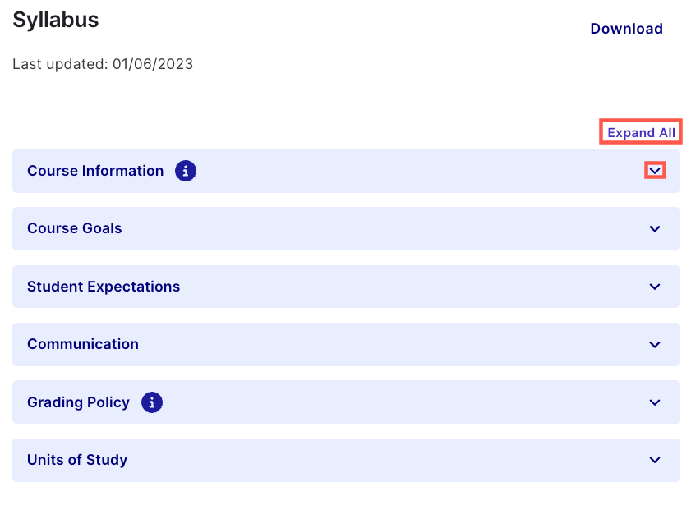Viewport: 691px width, 519px height.
Task: Open the Download link for the syllabus
Action: point(626,28)
